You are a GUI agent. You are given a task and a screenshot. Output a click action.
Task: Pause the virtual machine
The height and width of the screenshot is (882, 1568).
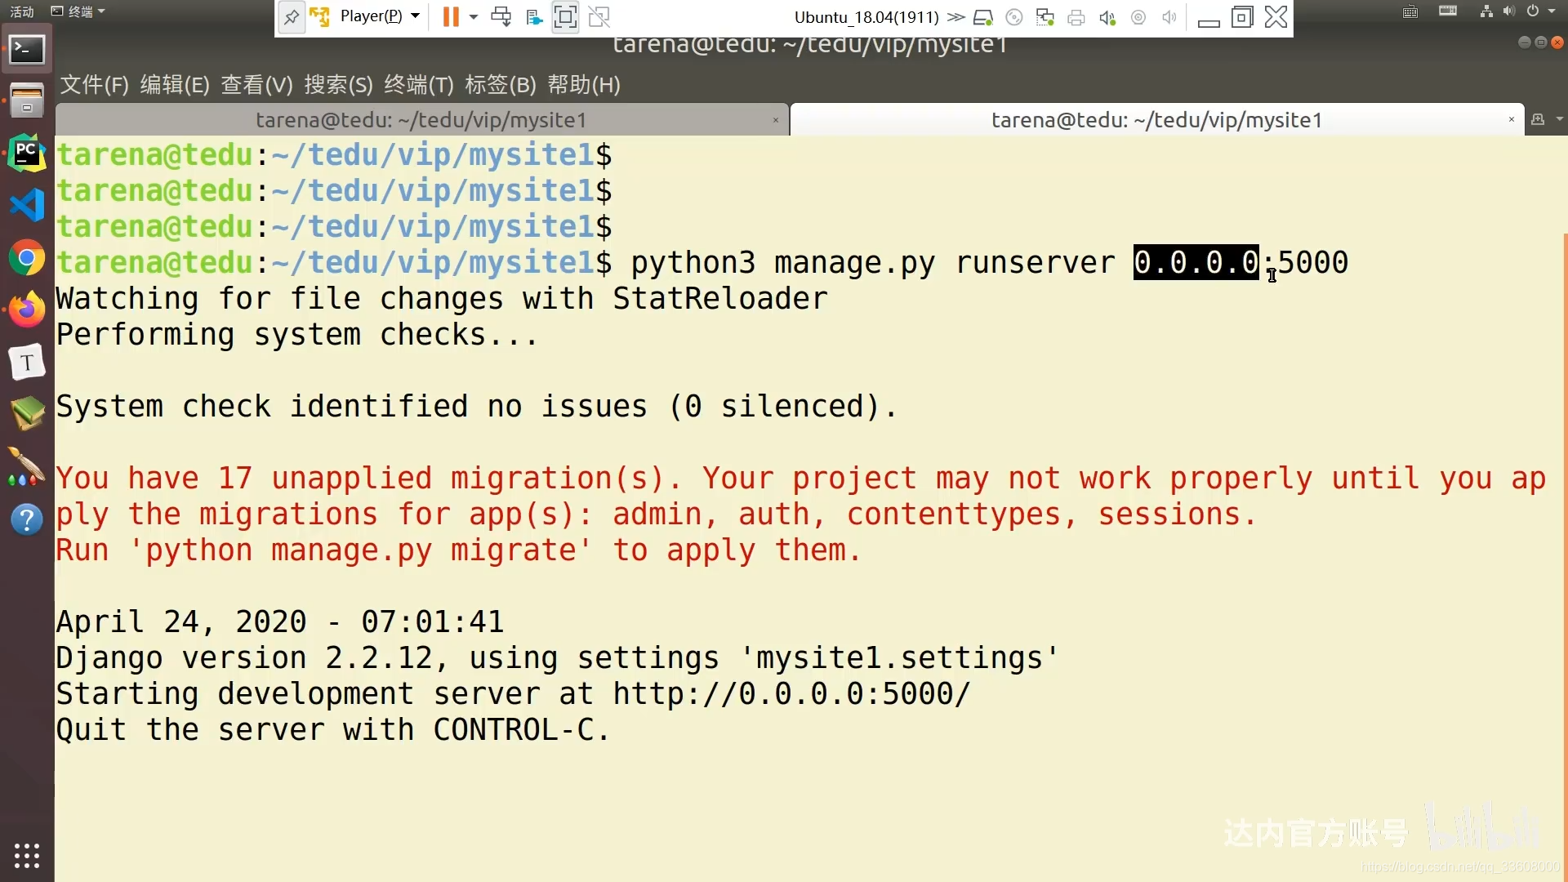pyautogui.click(x=451, y=17)
